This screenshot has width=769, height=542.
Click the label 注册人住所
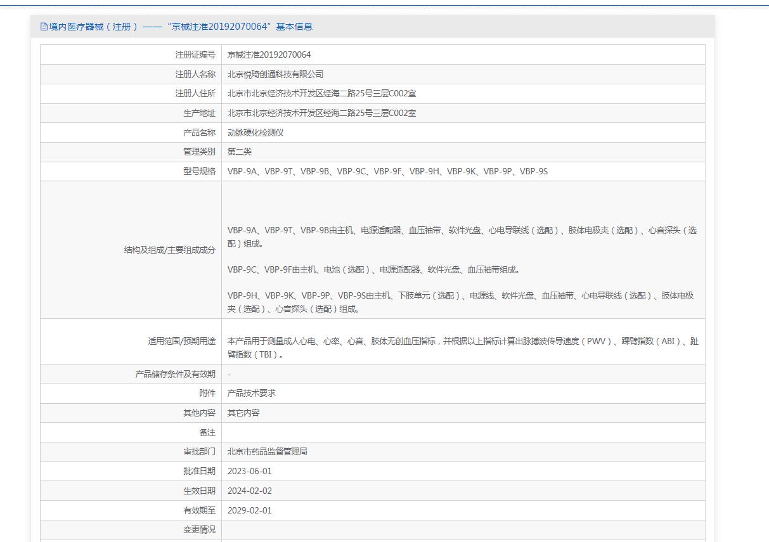[x=195, y=94]
